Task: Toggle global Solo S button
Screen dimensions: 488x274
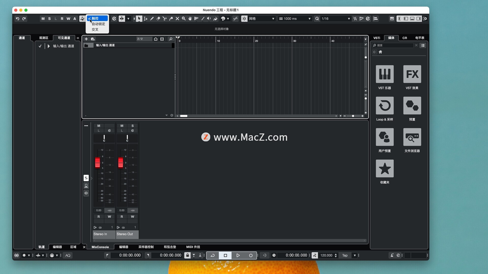Action: [x=49, y=19]
